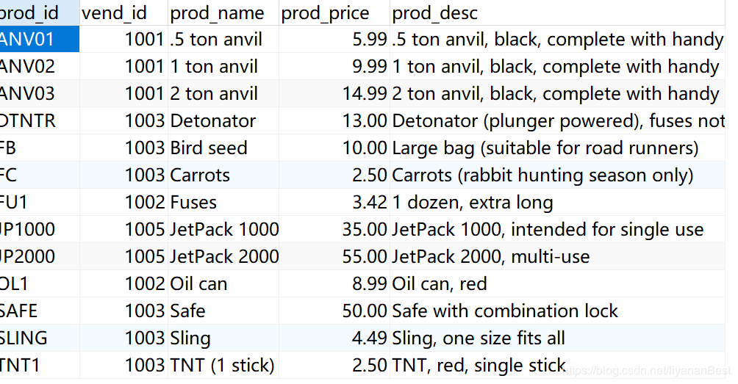This screenshot has height=384, width=738.
Task: Click the JetPack 1000 name cell
Action: pyautogui.click(x=224, y=229)
